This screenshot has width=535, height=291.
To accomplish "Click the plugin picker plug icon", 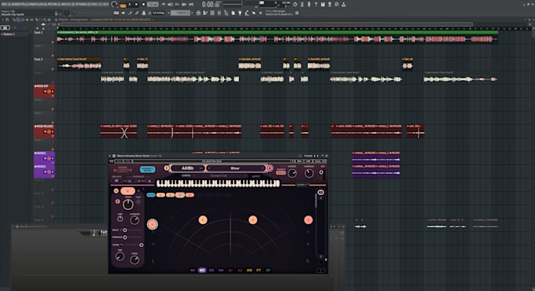I will 240,13.
